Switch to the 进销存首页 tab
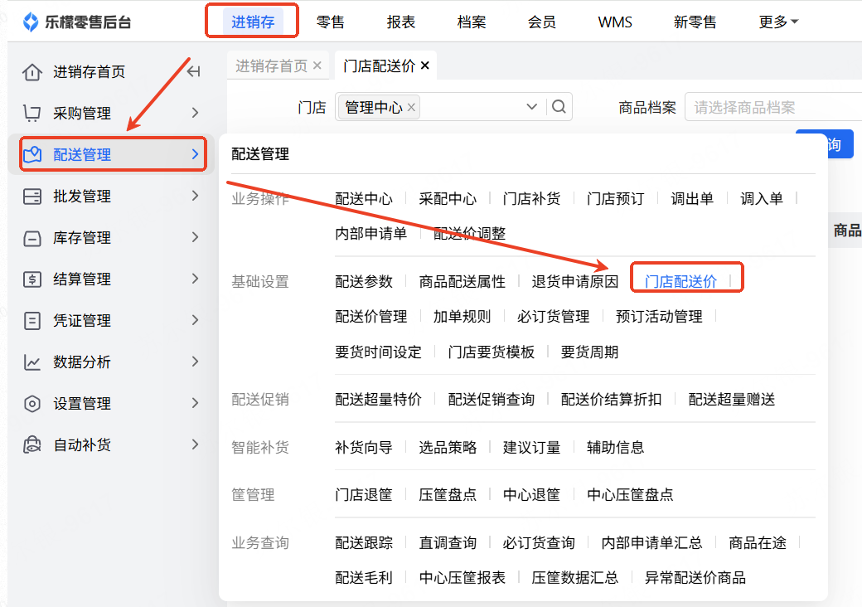Screen dimensions: 862x607 [271, 66]
